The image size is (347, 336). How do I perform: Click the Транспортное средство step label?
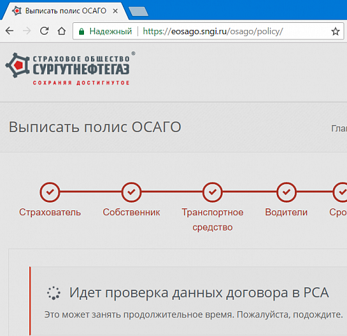212,219
